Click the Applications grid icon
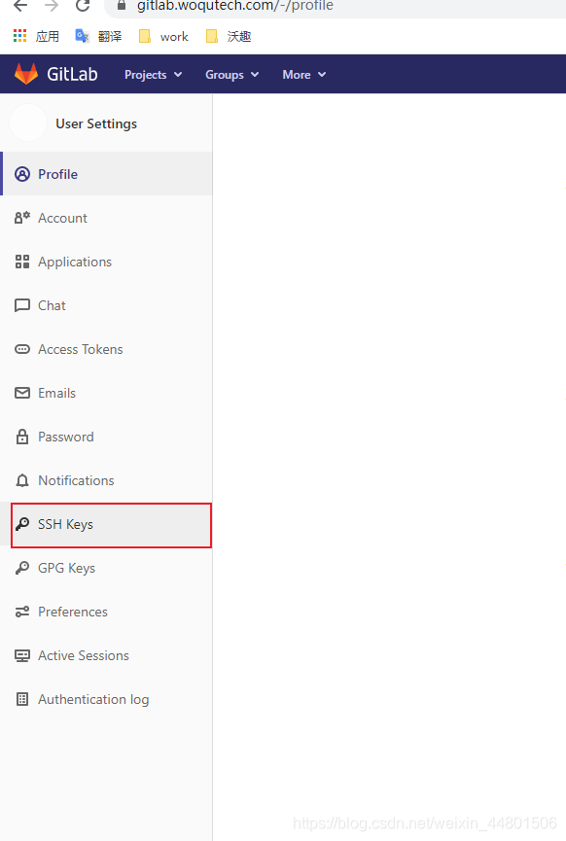 22,262
